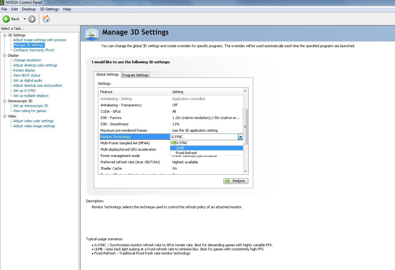Click the Setting column header
This screenshot has width=395, height=270.
pos(207,92)
